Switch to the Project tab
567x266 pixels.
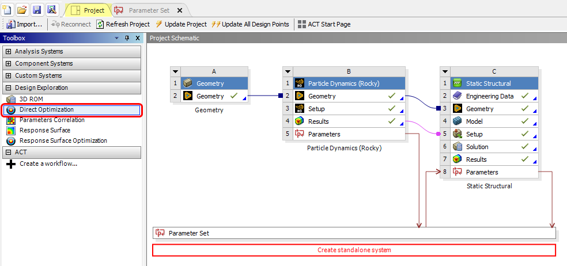(88, 10)
